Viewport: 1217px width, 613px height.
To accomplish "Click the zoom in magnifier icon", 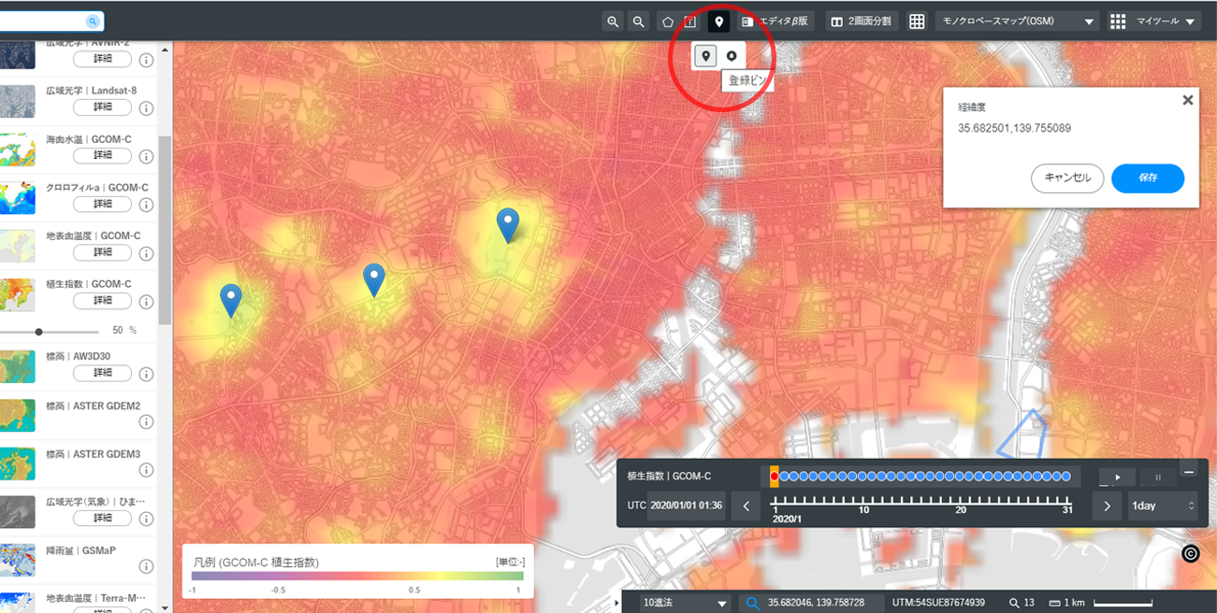I will click(x=614, y=21).
